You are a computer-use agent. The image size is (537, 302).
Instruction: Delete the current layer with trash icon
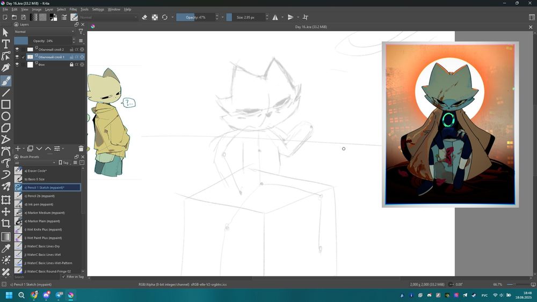coord(81,149)
